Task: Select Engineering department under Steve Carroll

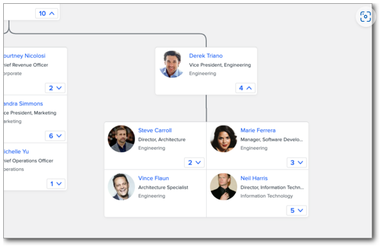Action: pos(152,148)
